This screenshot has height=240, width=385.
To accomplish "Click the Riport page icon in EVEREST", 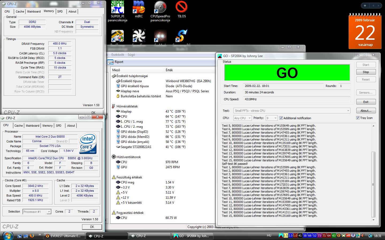I will (110, 62).
